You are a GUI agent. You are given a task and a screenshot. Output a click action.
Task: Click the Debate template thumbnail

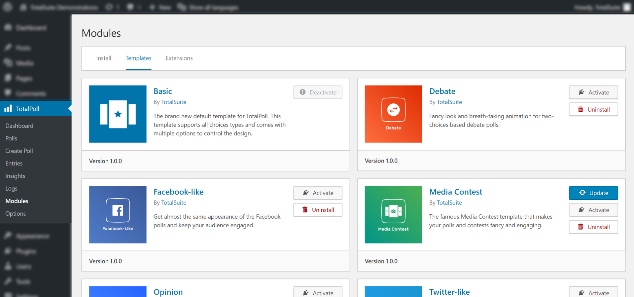tap(393, 114)
